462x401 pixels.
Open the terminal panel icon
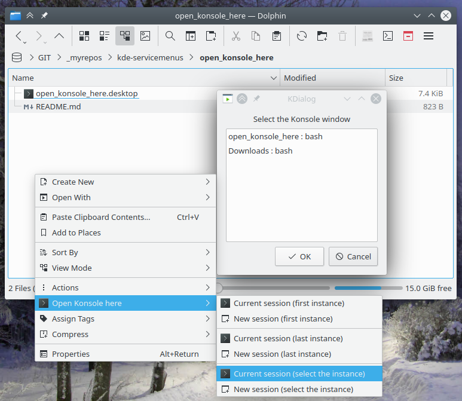pos(388,36)
